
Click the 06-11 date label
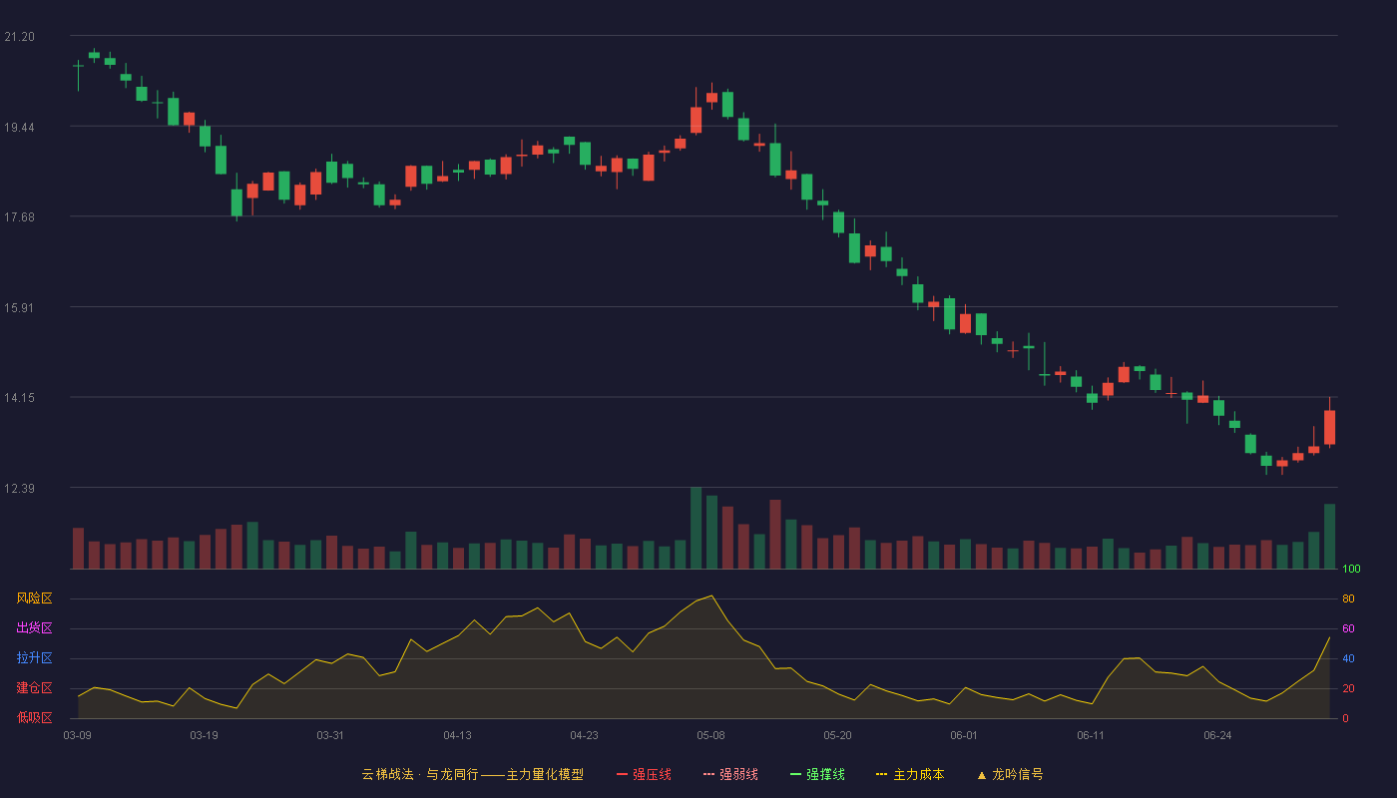1091,735
